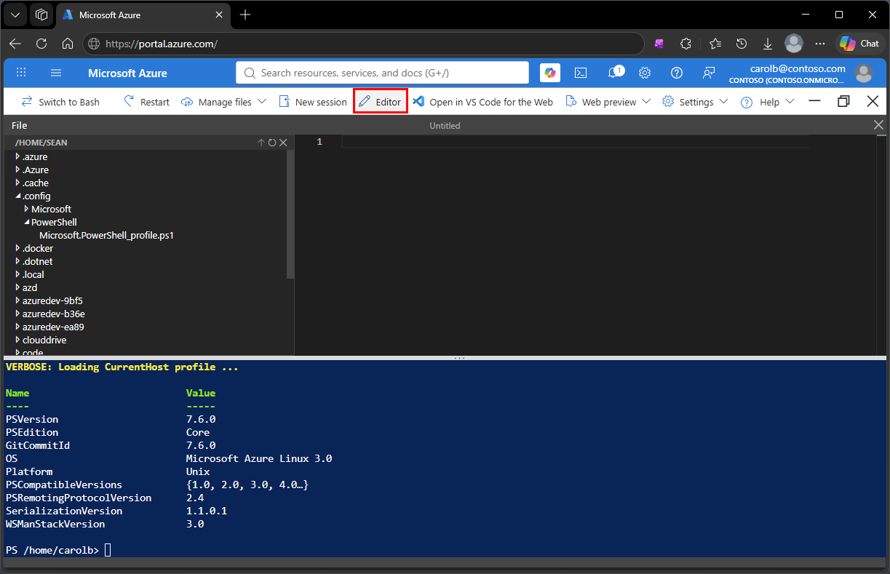Switch to Bash in Cloud Shell

pyautogui.click(x=60, y=102)
